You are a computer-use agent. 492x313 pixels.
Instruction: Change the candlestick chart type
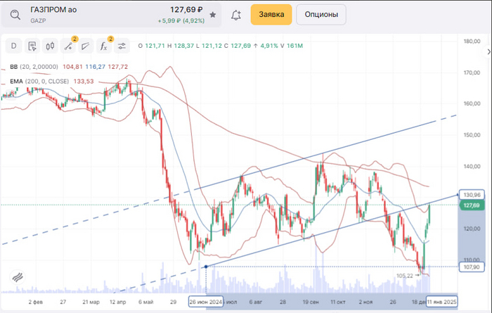pyautogui.click(x=50, y=46)
